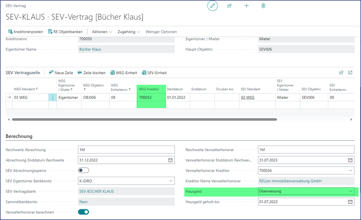This screenshot has width=361, height=220.
Task: Enable the SEV Abrechnungssperre toggle
Action: click(83, 170)
